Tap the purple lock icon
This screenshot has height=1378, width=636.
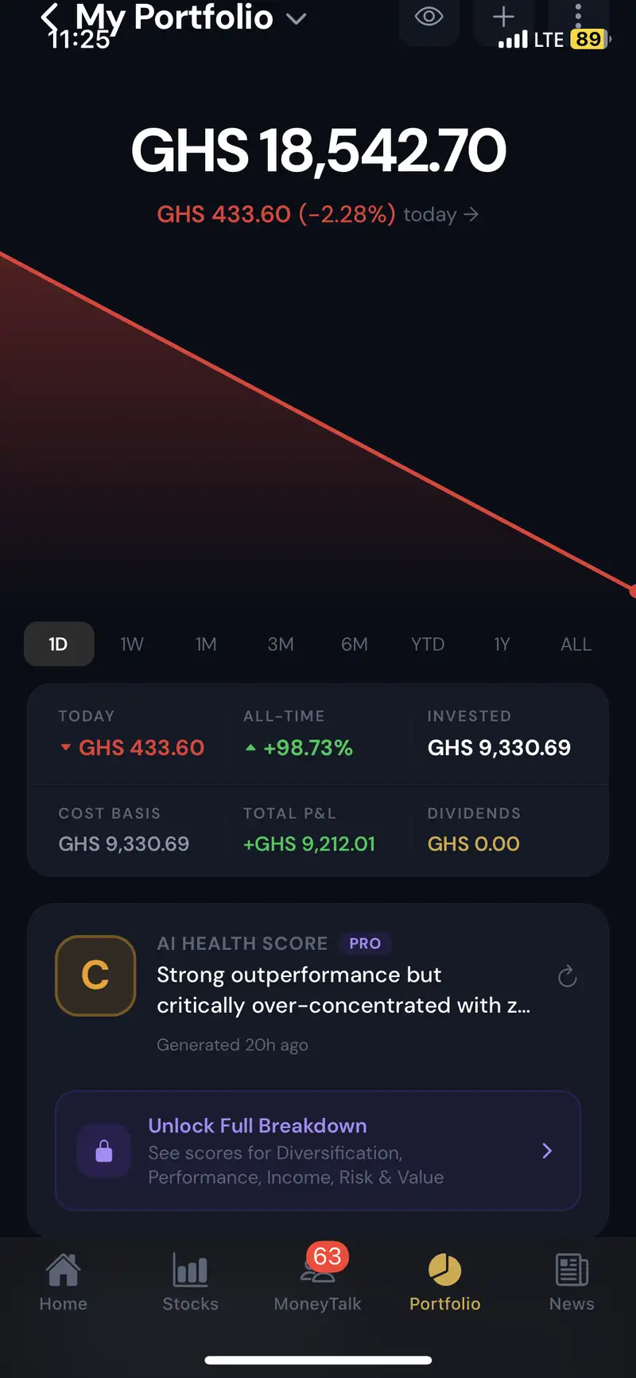[104, 1150]
